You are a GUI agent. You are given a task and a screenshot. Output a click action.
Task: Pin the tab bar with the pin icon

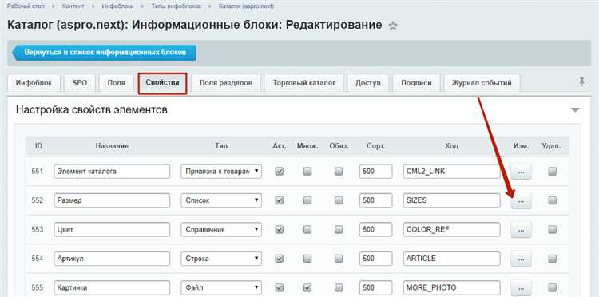tap(581, 81)
